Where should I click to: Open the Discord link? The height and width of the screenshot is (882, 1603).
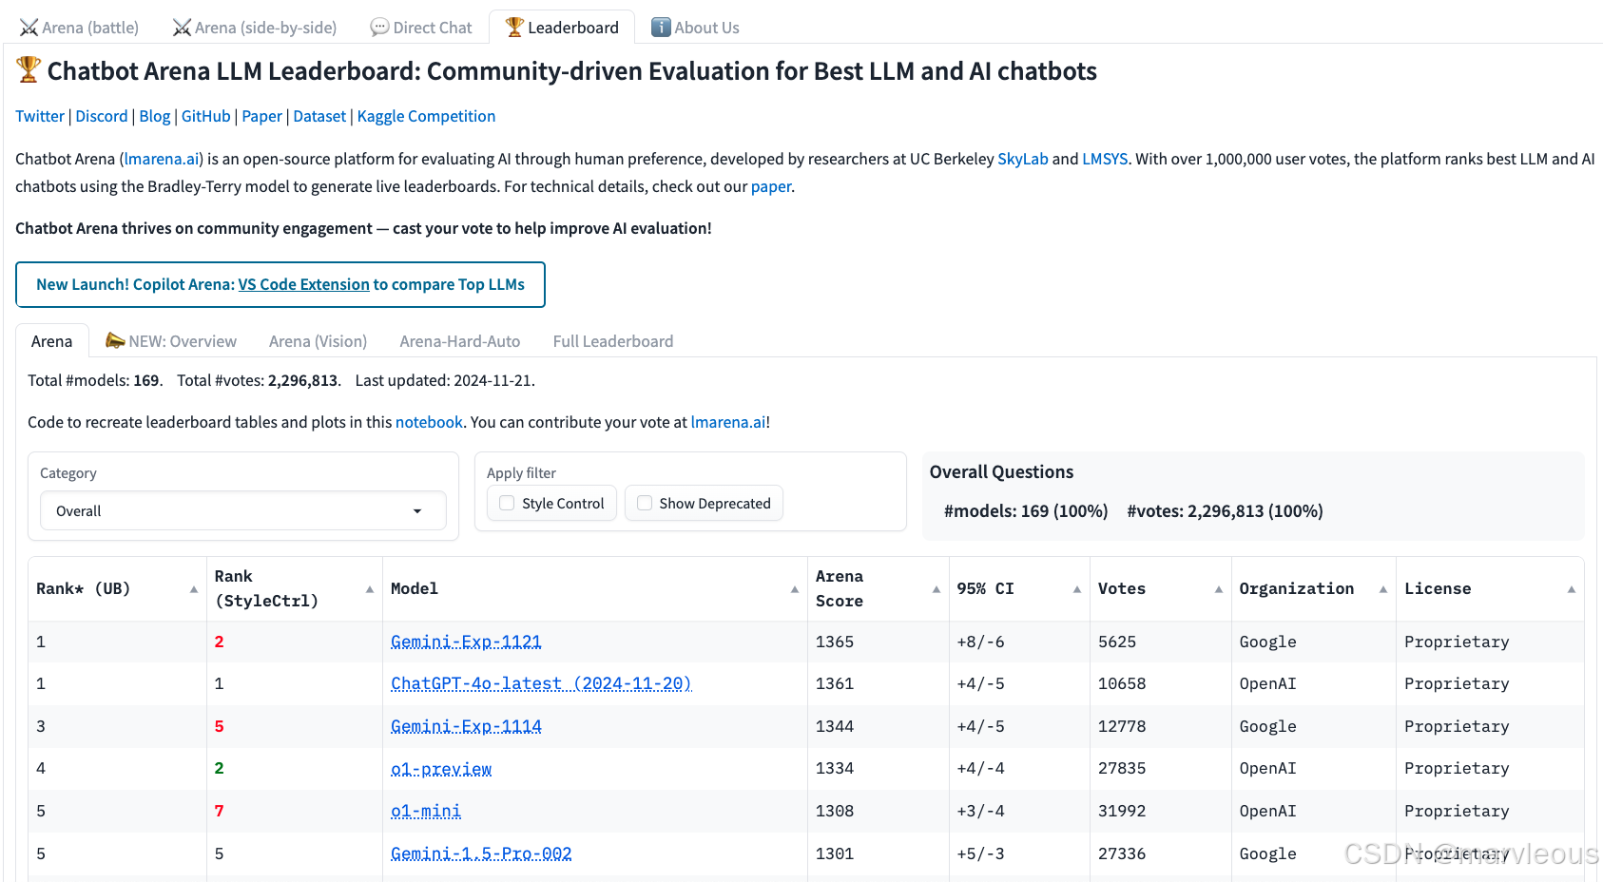[x=102, y=116]
